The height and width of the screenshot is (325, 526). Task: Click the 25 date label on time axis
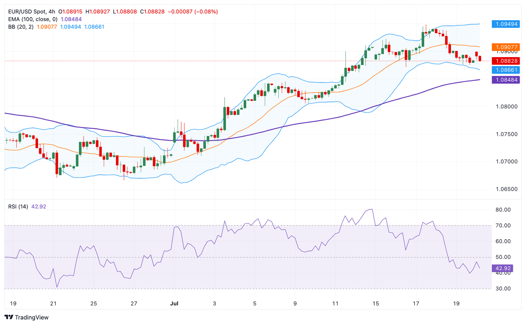(93, 303)
